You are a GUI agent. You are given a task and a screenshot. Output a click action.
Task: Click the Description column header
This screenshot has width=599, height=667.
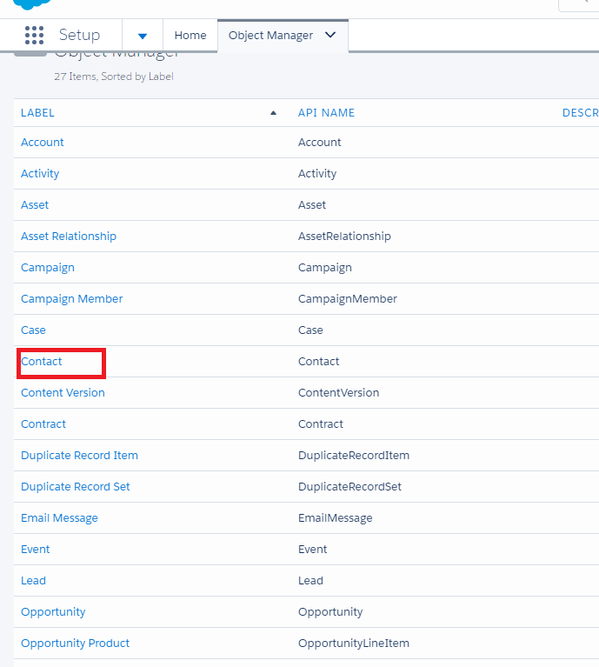point(580,113)
